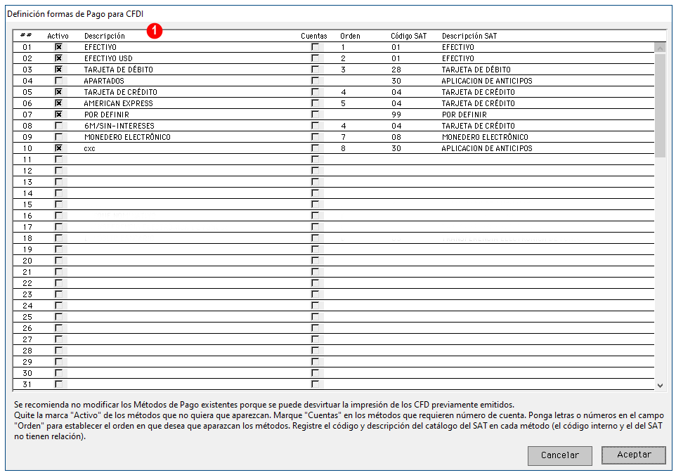Click SAT code 28 in row 03
Viewport: 676px width, 475px height.
pyautogui.click(x=396, y=70)
